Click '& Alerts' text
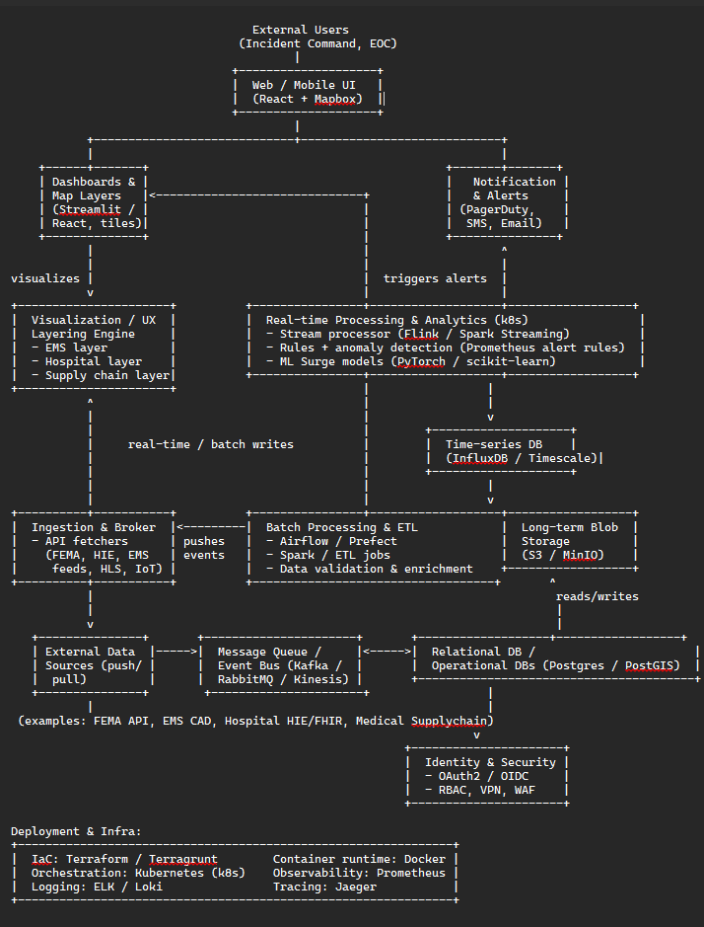 pos(501,195)
